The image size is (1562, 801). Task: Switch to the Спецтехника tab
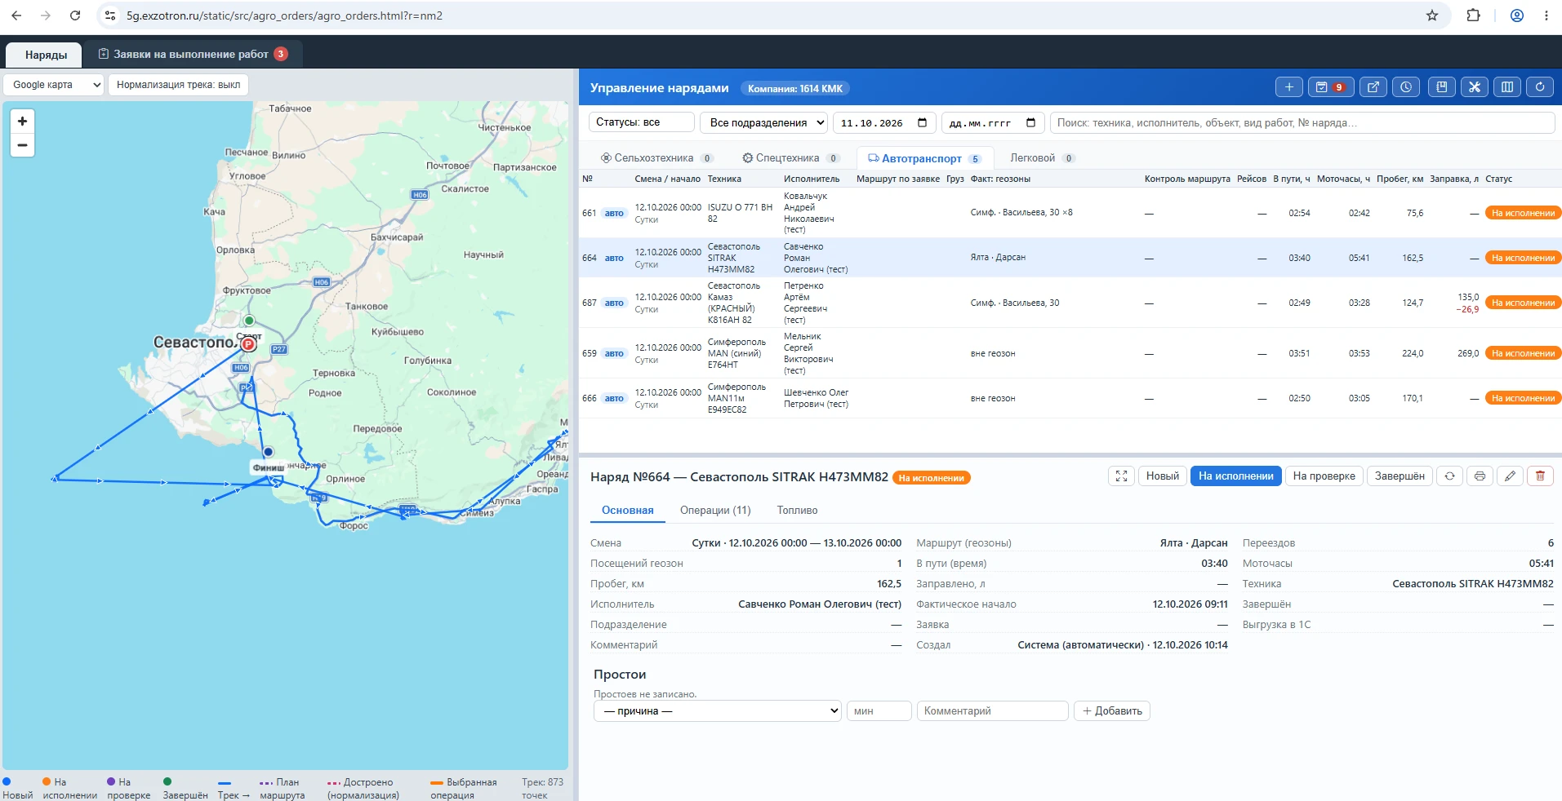point(790,158)
